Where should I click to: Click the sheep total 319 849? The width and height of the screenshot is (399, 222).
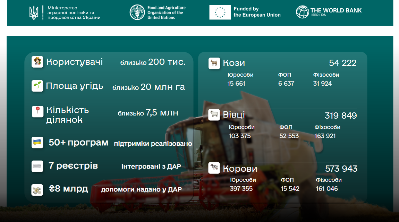coord(341,116)
